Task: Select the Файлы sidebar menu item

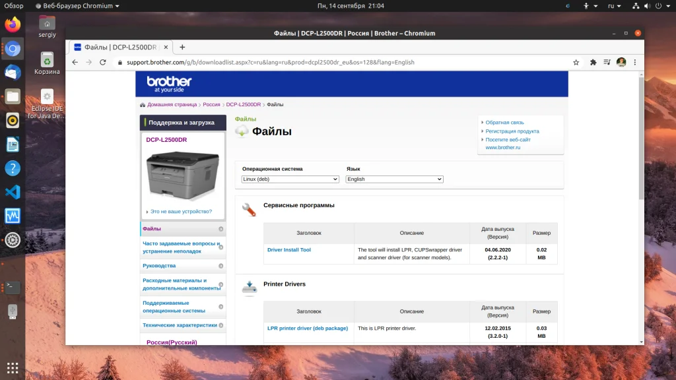Action: [x=152, y=229]
